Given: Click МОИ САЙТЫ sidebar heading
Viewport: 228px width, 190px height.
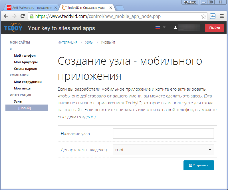Looking at the screenshot, I should (x=20, y=42).
